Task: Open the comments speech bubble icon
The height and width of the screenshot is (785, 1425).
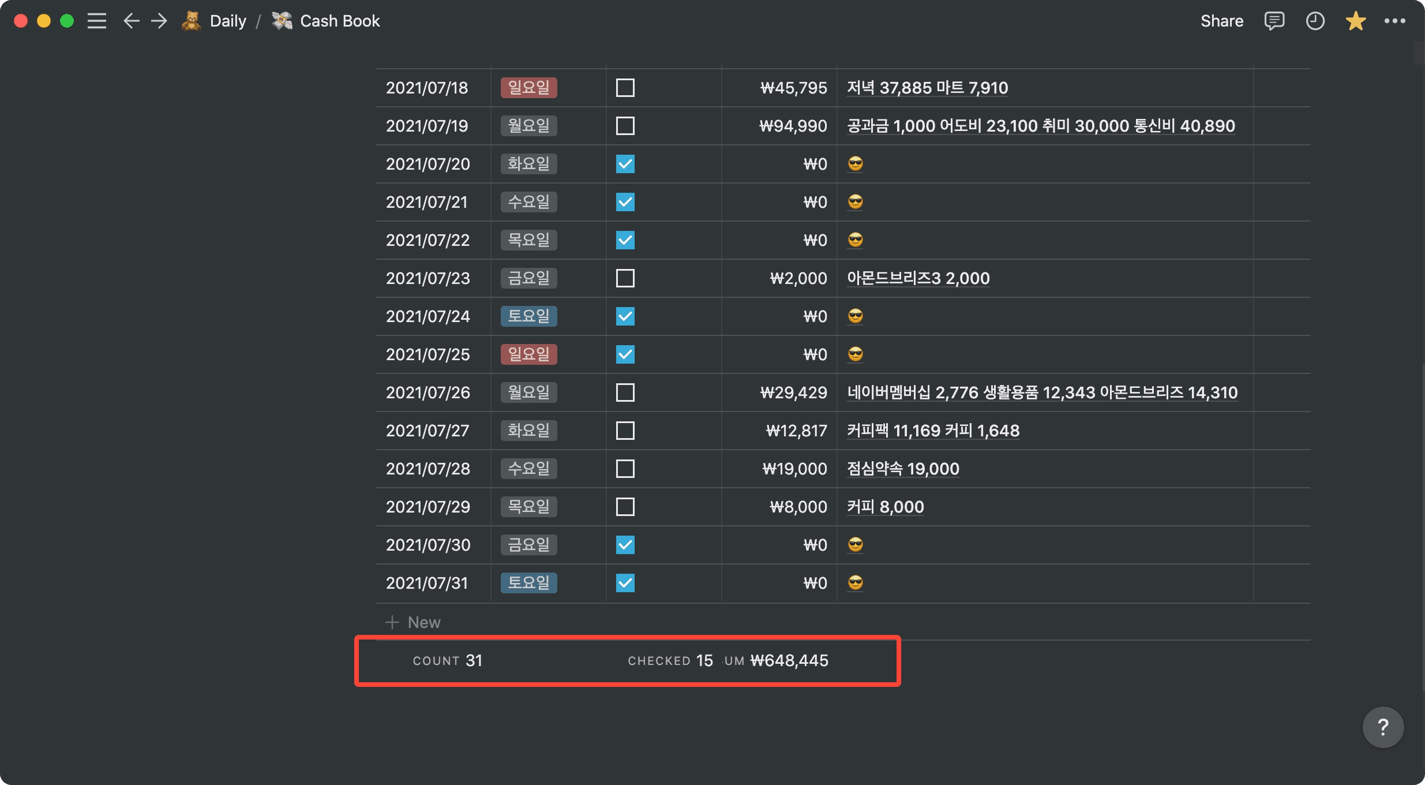Action: click(1274, 21)
